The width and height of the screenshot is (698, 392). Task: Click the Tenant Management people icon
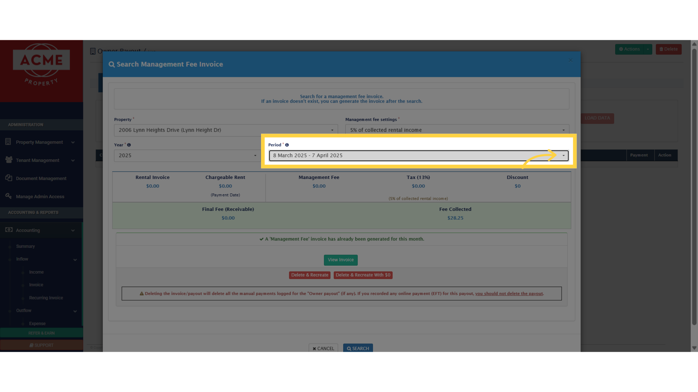[x=9, y=160]
